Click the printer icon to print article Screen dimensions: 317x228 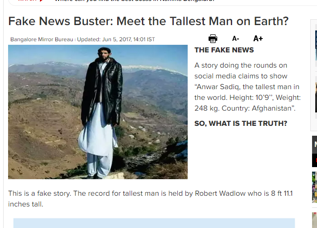coord(213,39)
